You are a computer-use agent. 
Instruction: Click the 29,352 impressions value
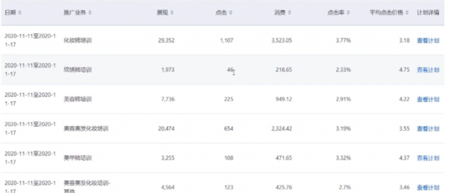[166, 40]
